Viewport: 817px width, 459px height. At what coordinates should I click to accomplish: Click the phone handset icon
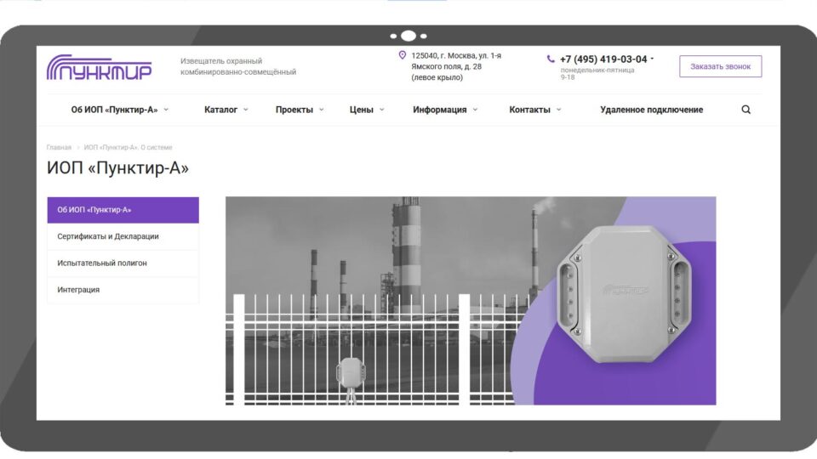551,59
